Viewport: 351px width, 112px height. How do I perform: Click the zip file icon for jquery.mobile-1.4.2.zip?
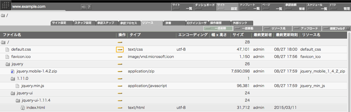(12, 71)
